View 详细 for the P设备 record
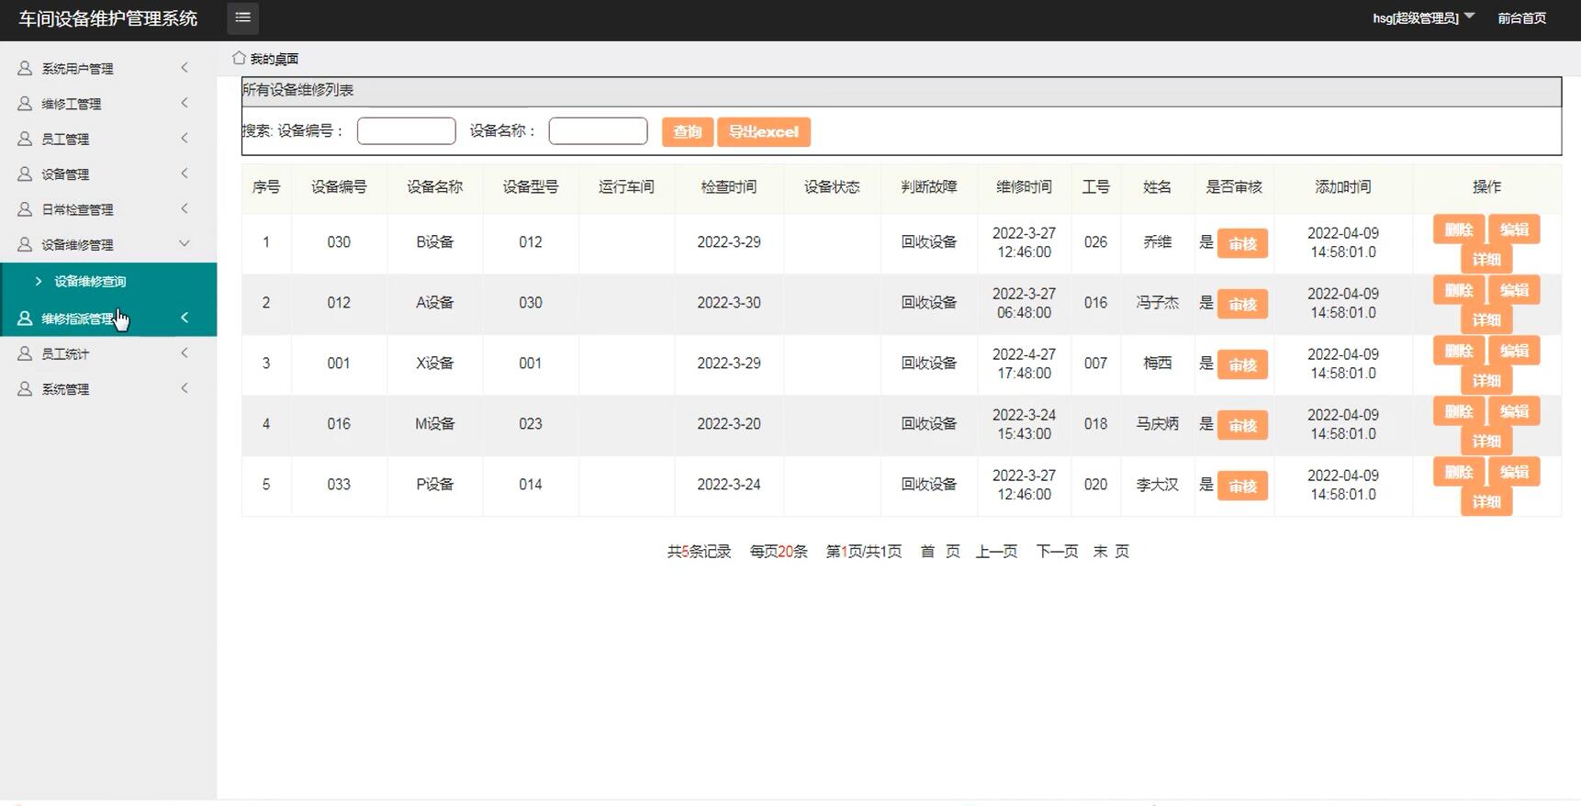 1486,501
